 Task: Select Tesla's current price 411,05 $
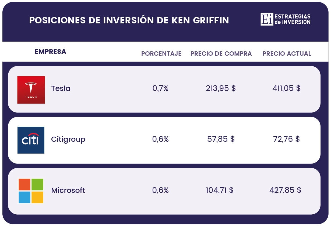(286, 88)
